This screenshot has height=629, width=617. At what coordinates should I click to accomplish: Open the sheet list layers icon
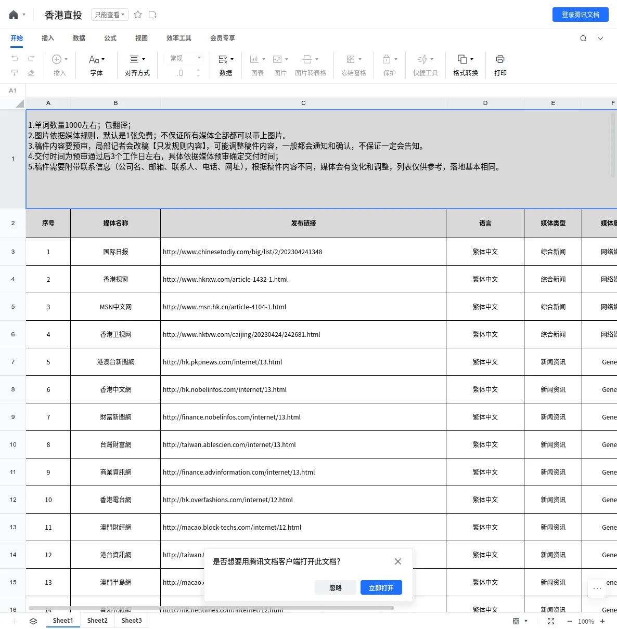tap(33, 621)
